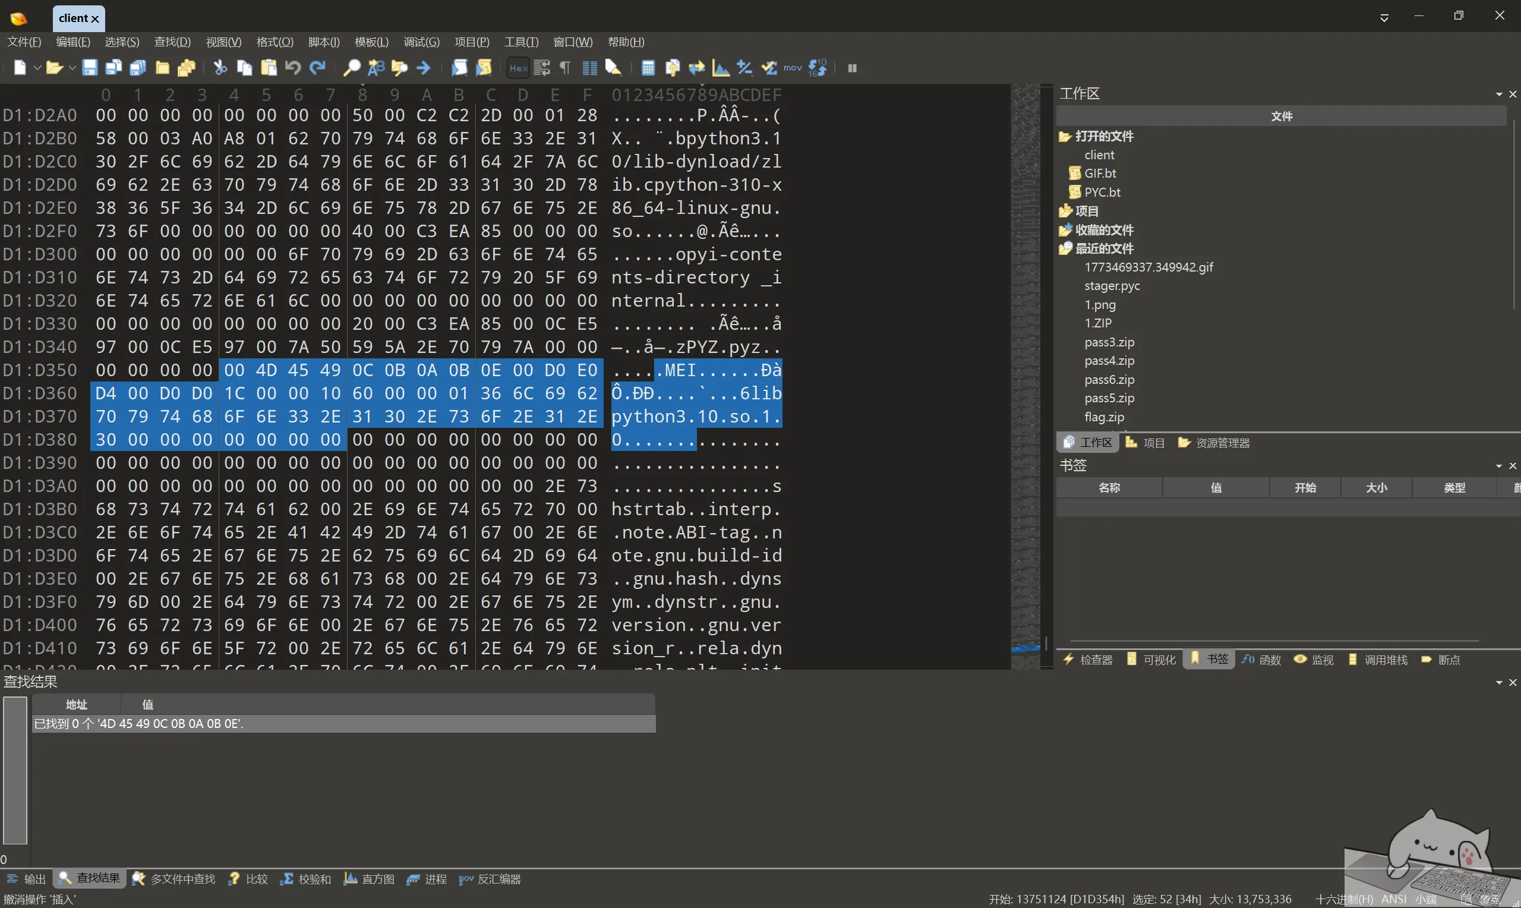Click the 名称 column header in bookmarks
This screenshot has width=1521, height=908.
(1109, 488)
